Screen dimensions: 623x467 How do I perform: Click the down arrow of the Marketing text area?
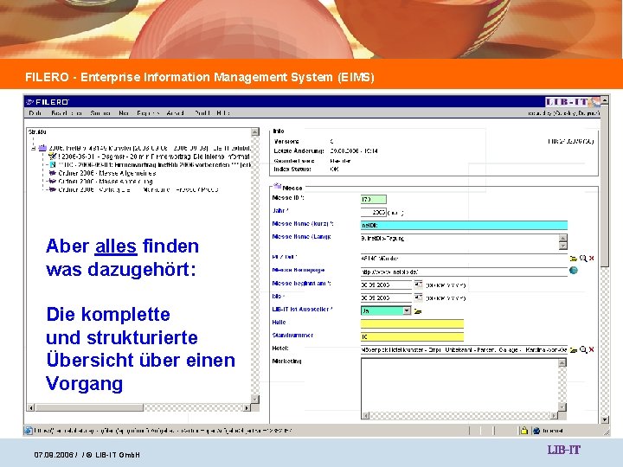point(562,406)
